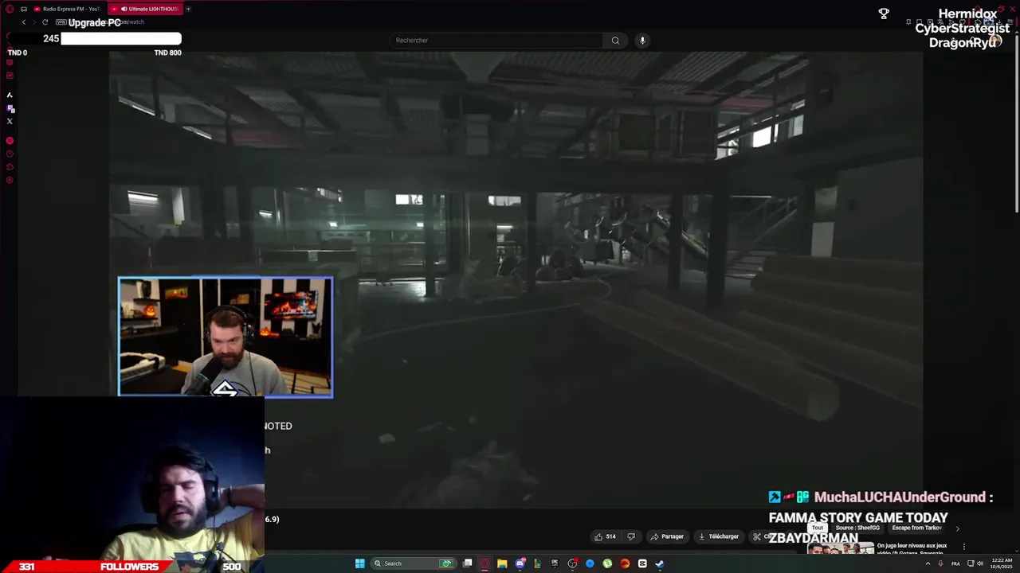The width and height of the screenshot is (1020, 573).
Task: Dislike the video
Action: pyautogui.click(x=631, y=536)
